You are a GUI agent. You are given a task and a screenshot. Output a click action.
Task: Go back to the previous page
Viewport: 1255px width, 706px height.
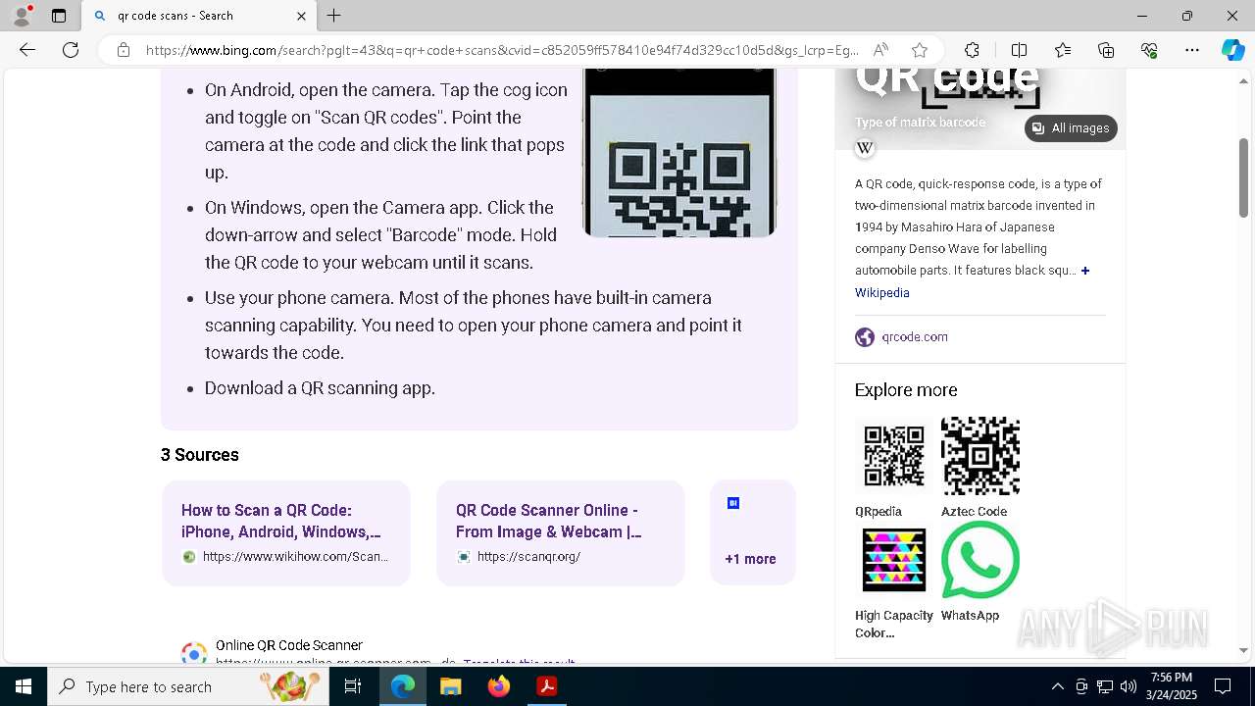[x=27, y=50]
